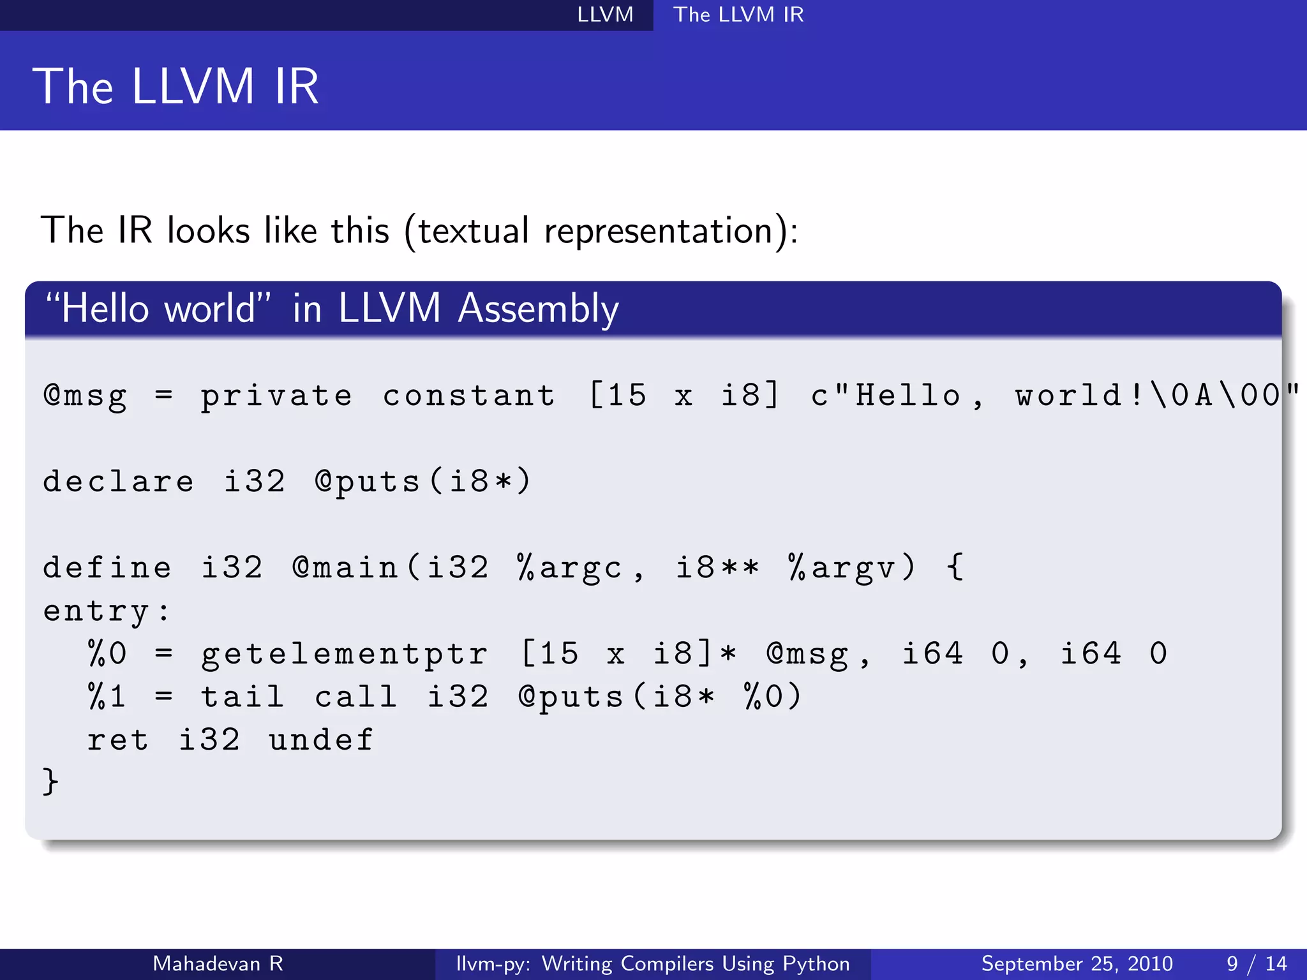Click the 'define i32 @main' code line

pyautogui.click(x=503, y=567)
